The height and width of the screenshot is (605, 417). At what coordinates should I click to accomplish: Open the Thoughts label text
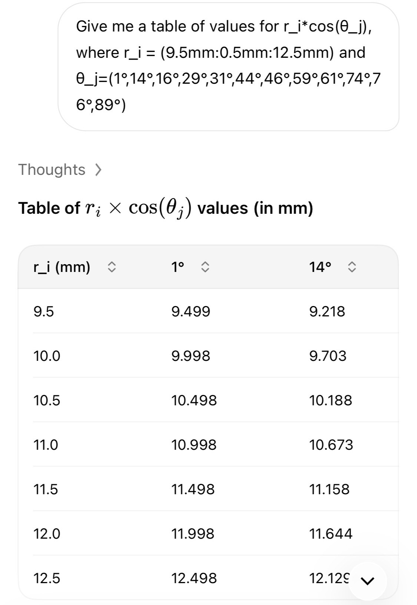[x=52, y=170]
